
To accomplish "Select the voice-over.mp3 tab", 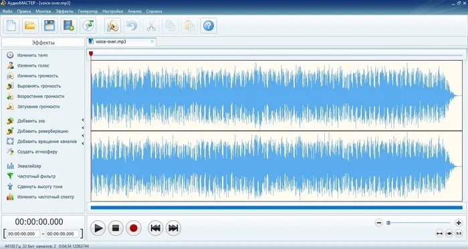I will (121, 41).
